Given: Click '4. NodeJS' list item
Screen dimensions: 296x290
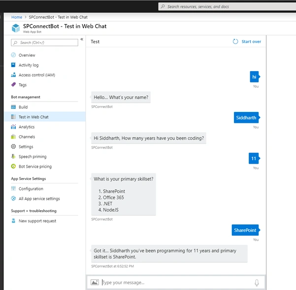Looking at the screenshot, I should click(x=108, y=210).
